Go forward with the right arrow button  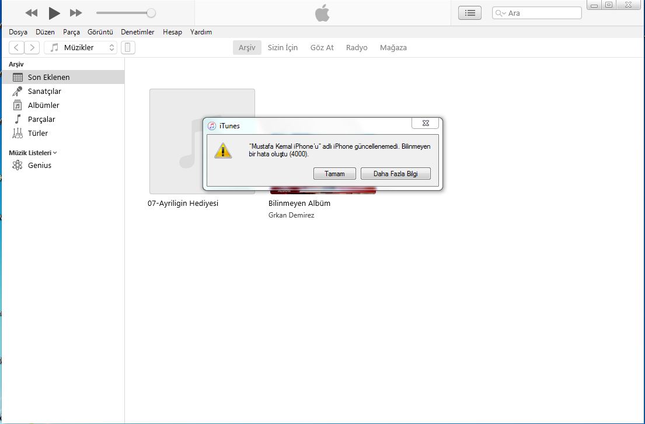click(x=32, y=48)
